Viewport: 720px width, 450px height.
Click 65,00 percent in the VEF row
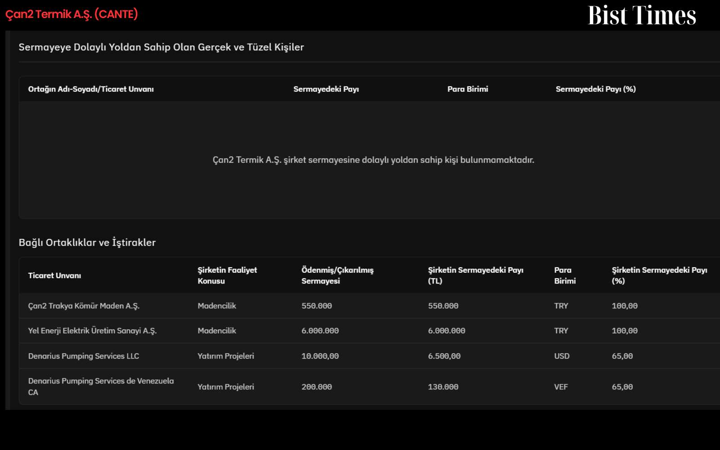[x=622, y=387]
